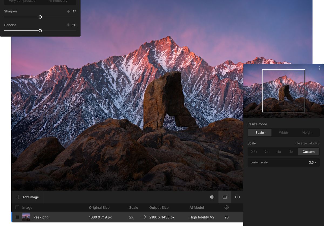This screenshot has width=324, height=226.
Task: Select the single image view icon
Action: tap(225, 197)
